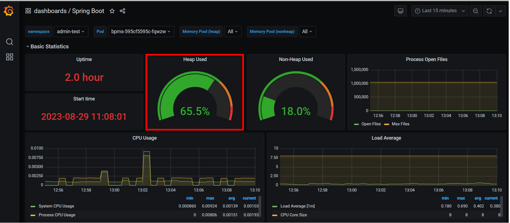510x223 pixels.
Task: Click the Memory Pool (heap) label
Action: [201, 32]
